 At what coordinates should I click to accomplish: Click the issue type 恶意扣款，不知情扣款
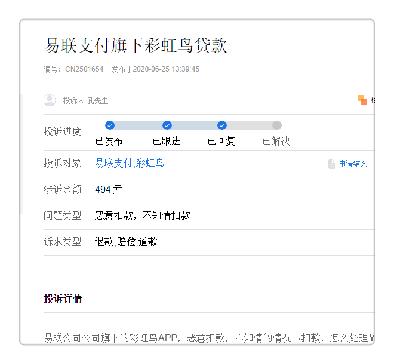(x=143, y=216)
